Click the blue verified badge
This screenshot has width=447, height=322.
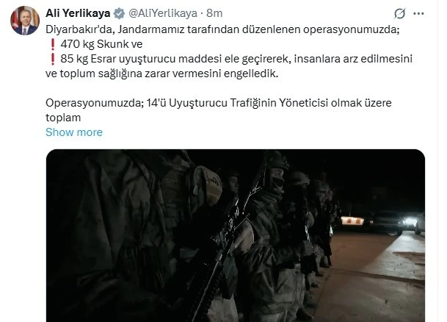click(119, 13)
